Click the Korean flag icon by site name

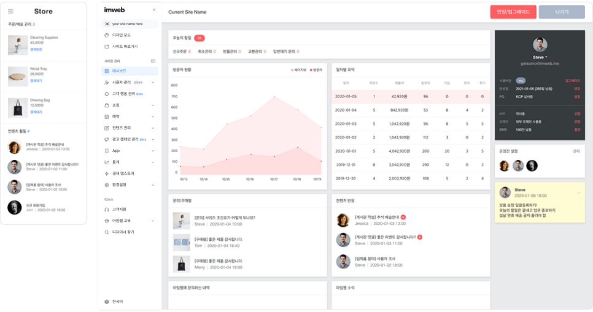[x=107, y=24]
